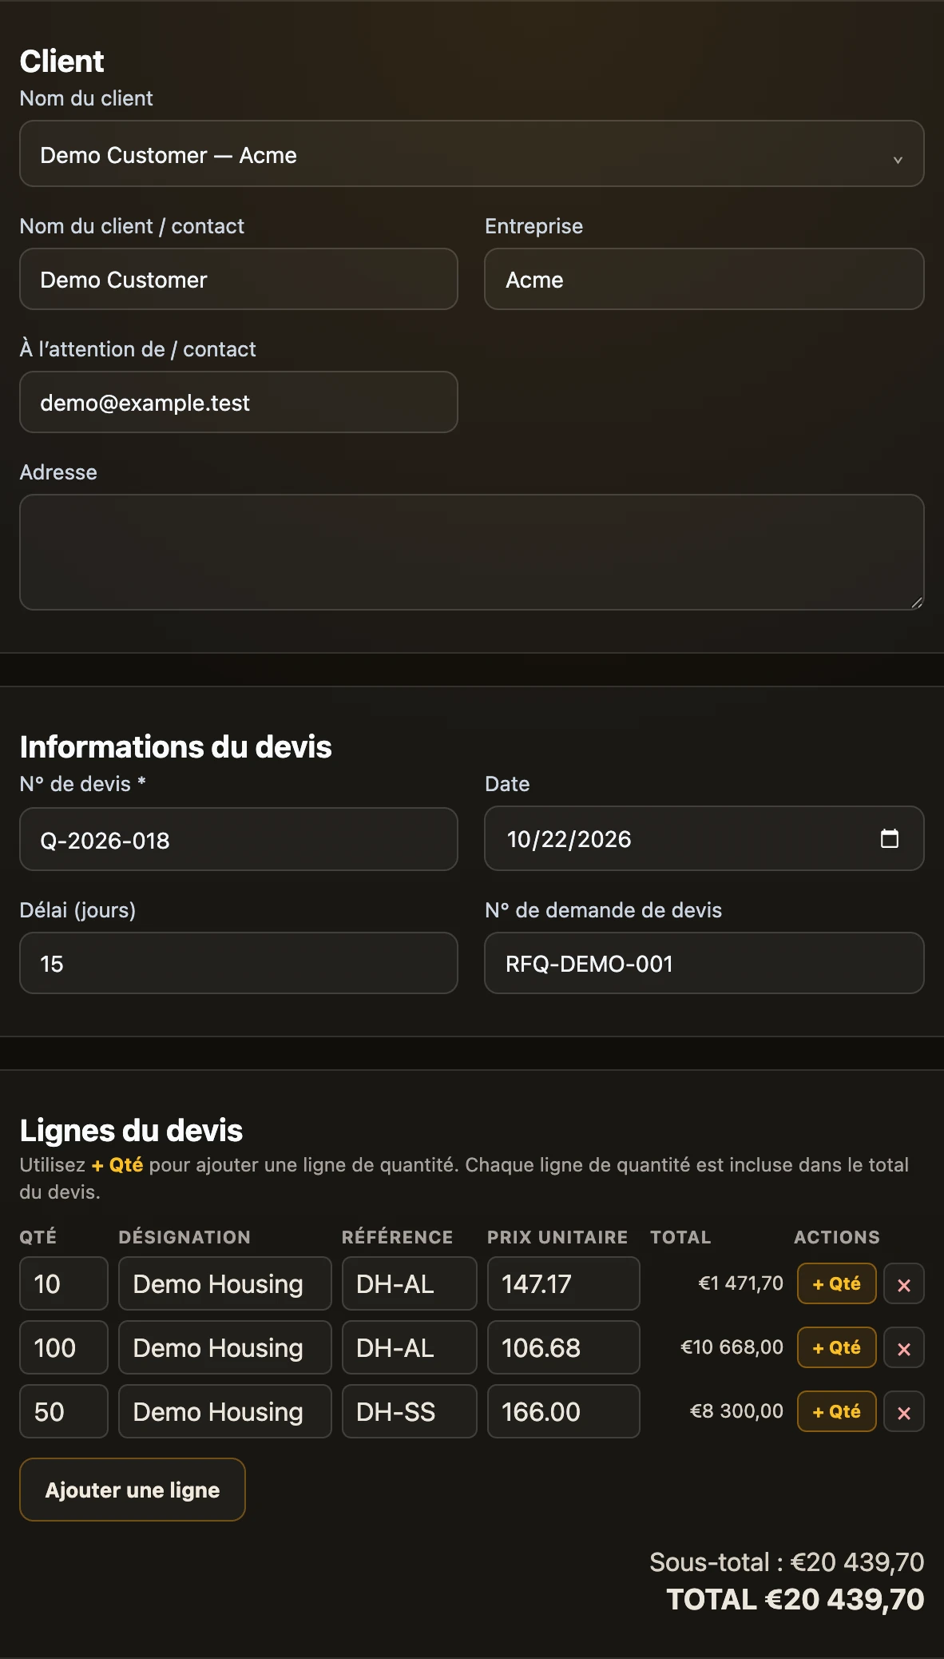
Task: Edit the RFQ-DEMO-001 request number field
Action: (x=704, y=963)
